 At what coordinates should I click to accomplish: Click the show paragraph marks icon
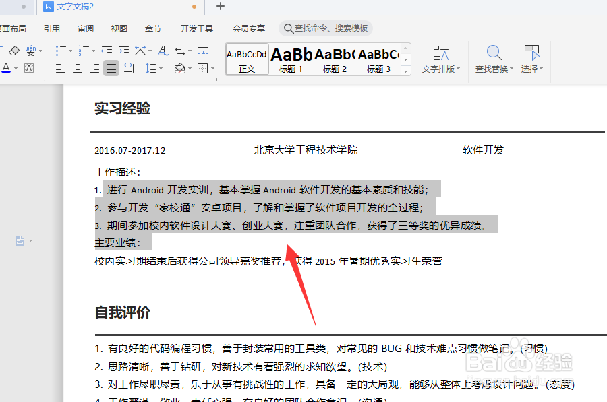180,51
